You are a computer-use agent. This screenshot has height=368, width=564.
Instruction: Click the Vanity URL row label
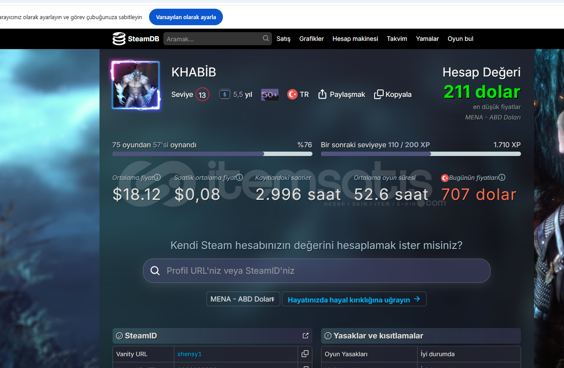pos(132,354)
